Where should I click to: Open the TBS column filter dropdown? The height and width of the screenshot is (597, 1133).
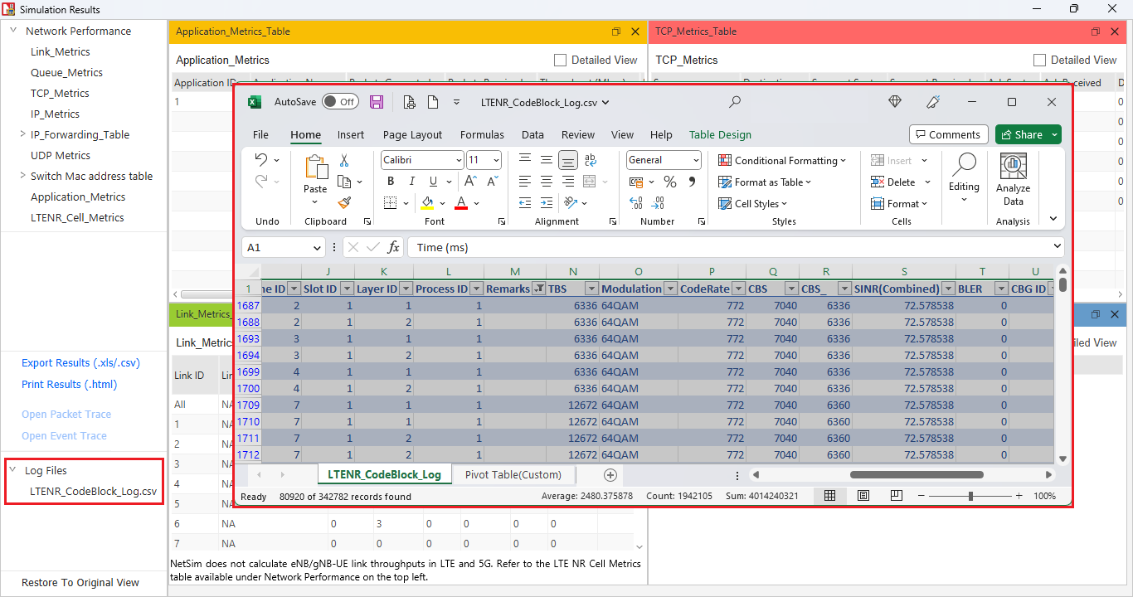[x=591, y=289]
